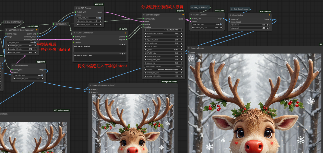Open help icon on Color Match node
The image size is (323, 153).
[x=269, y=15]
